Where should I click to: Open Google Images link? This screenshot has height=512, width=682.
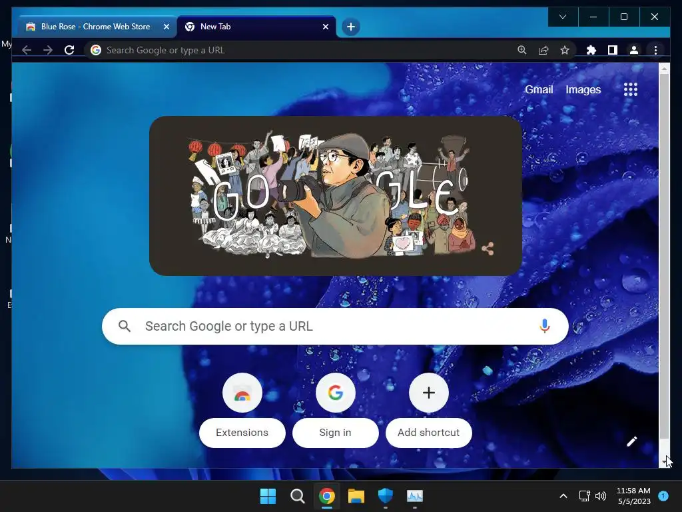coord(583,89)
